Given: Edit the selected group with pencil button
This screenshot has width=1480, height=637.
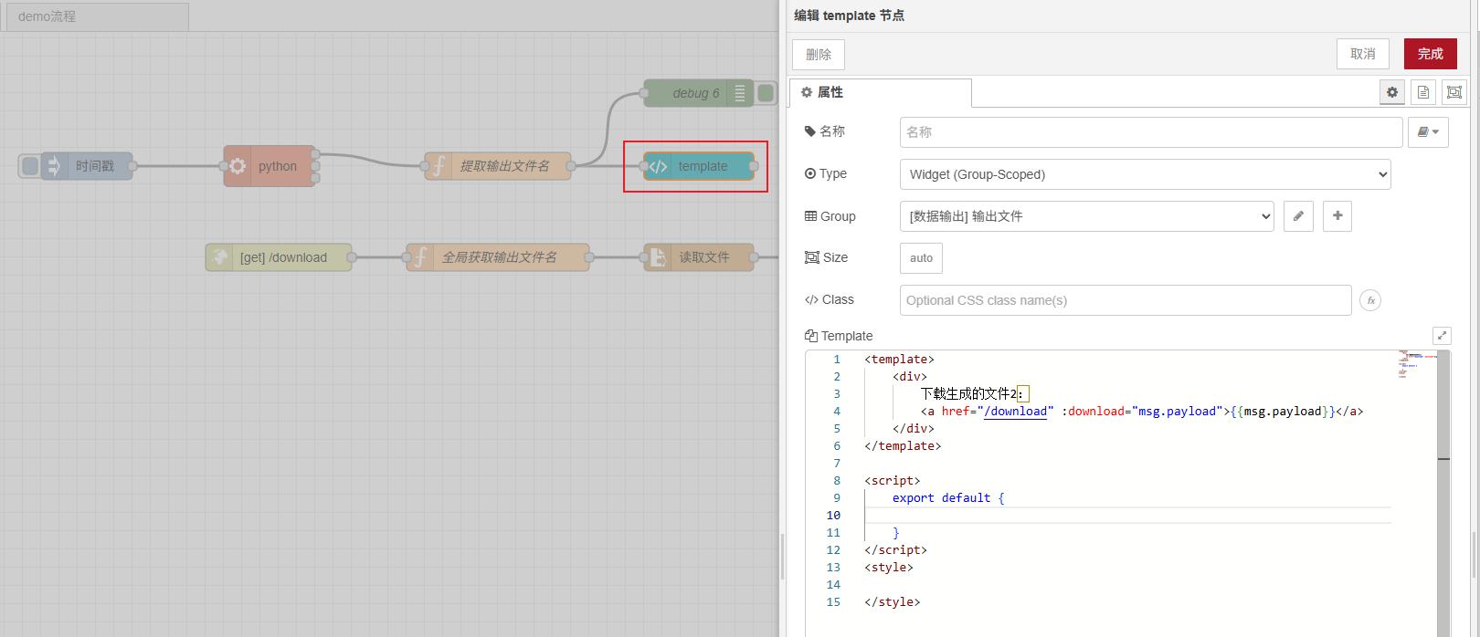Looking at the screenshot, I should (1298, 216).
